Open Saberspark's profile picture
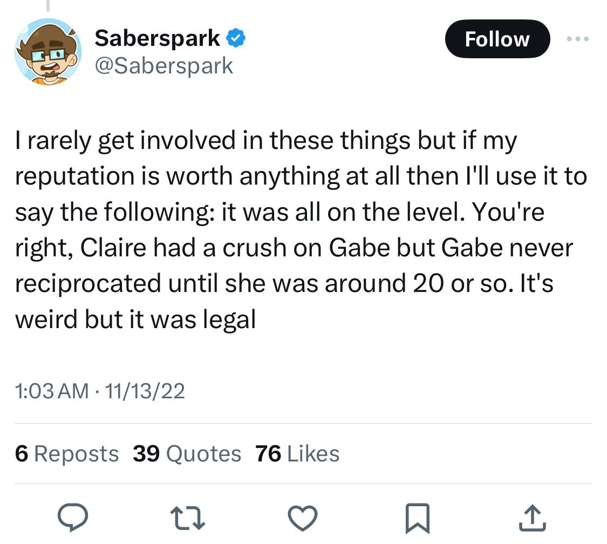Image resolution: width=607 pixels, height=544 pixels. coord(48,51)
